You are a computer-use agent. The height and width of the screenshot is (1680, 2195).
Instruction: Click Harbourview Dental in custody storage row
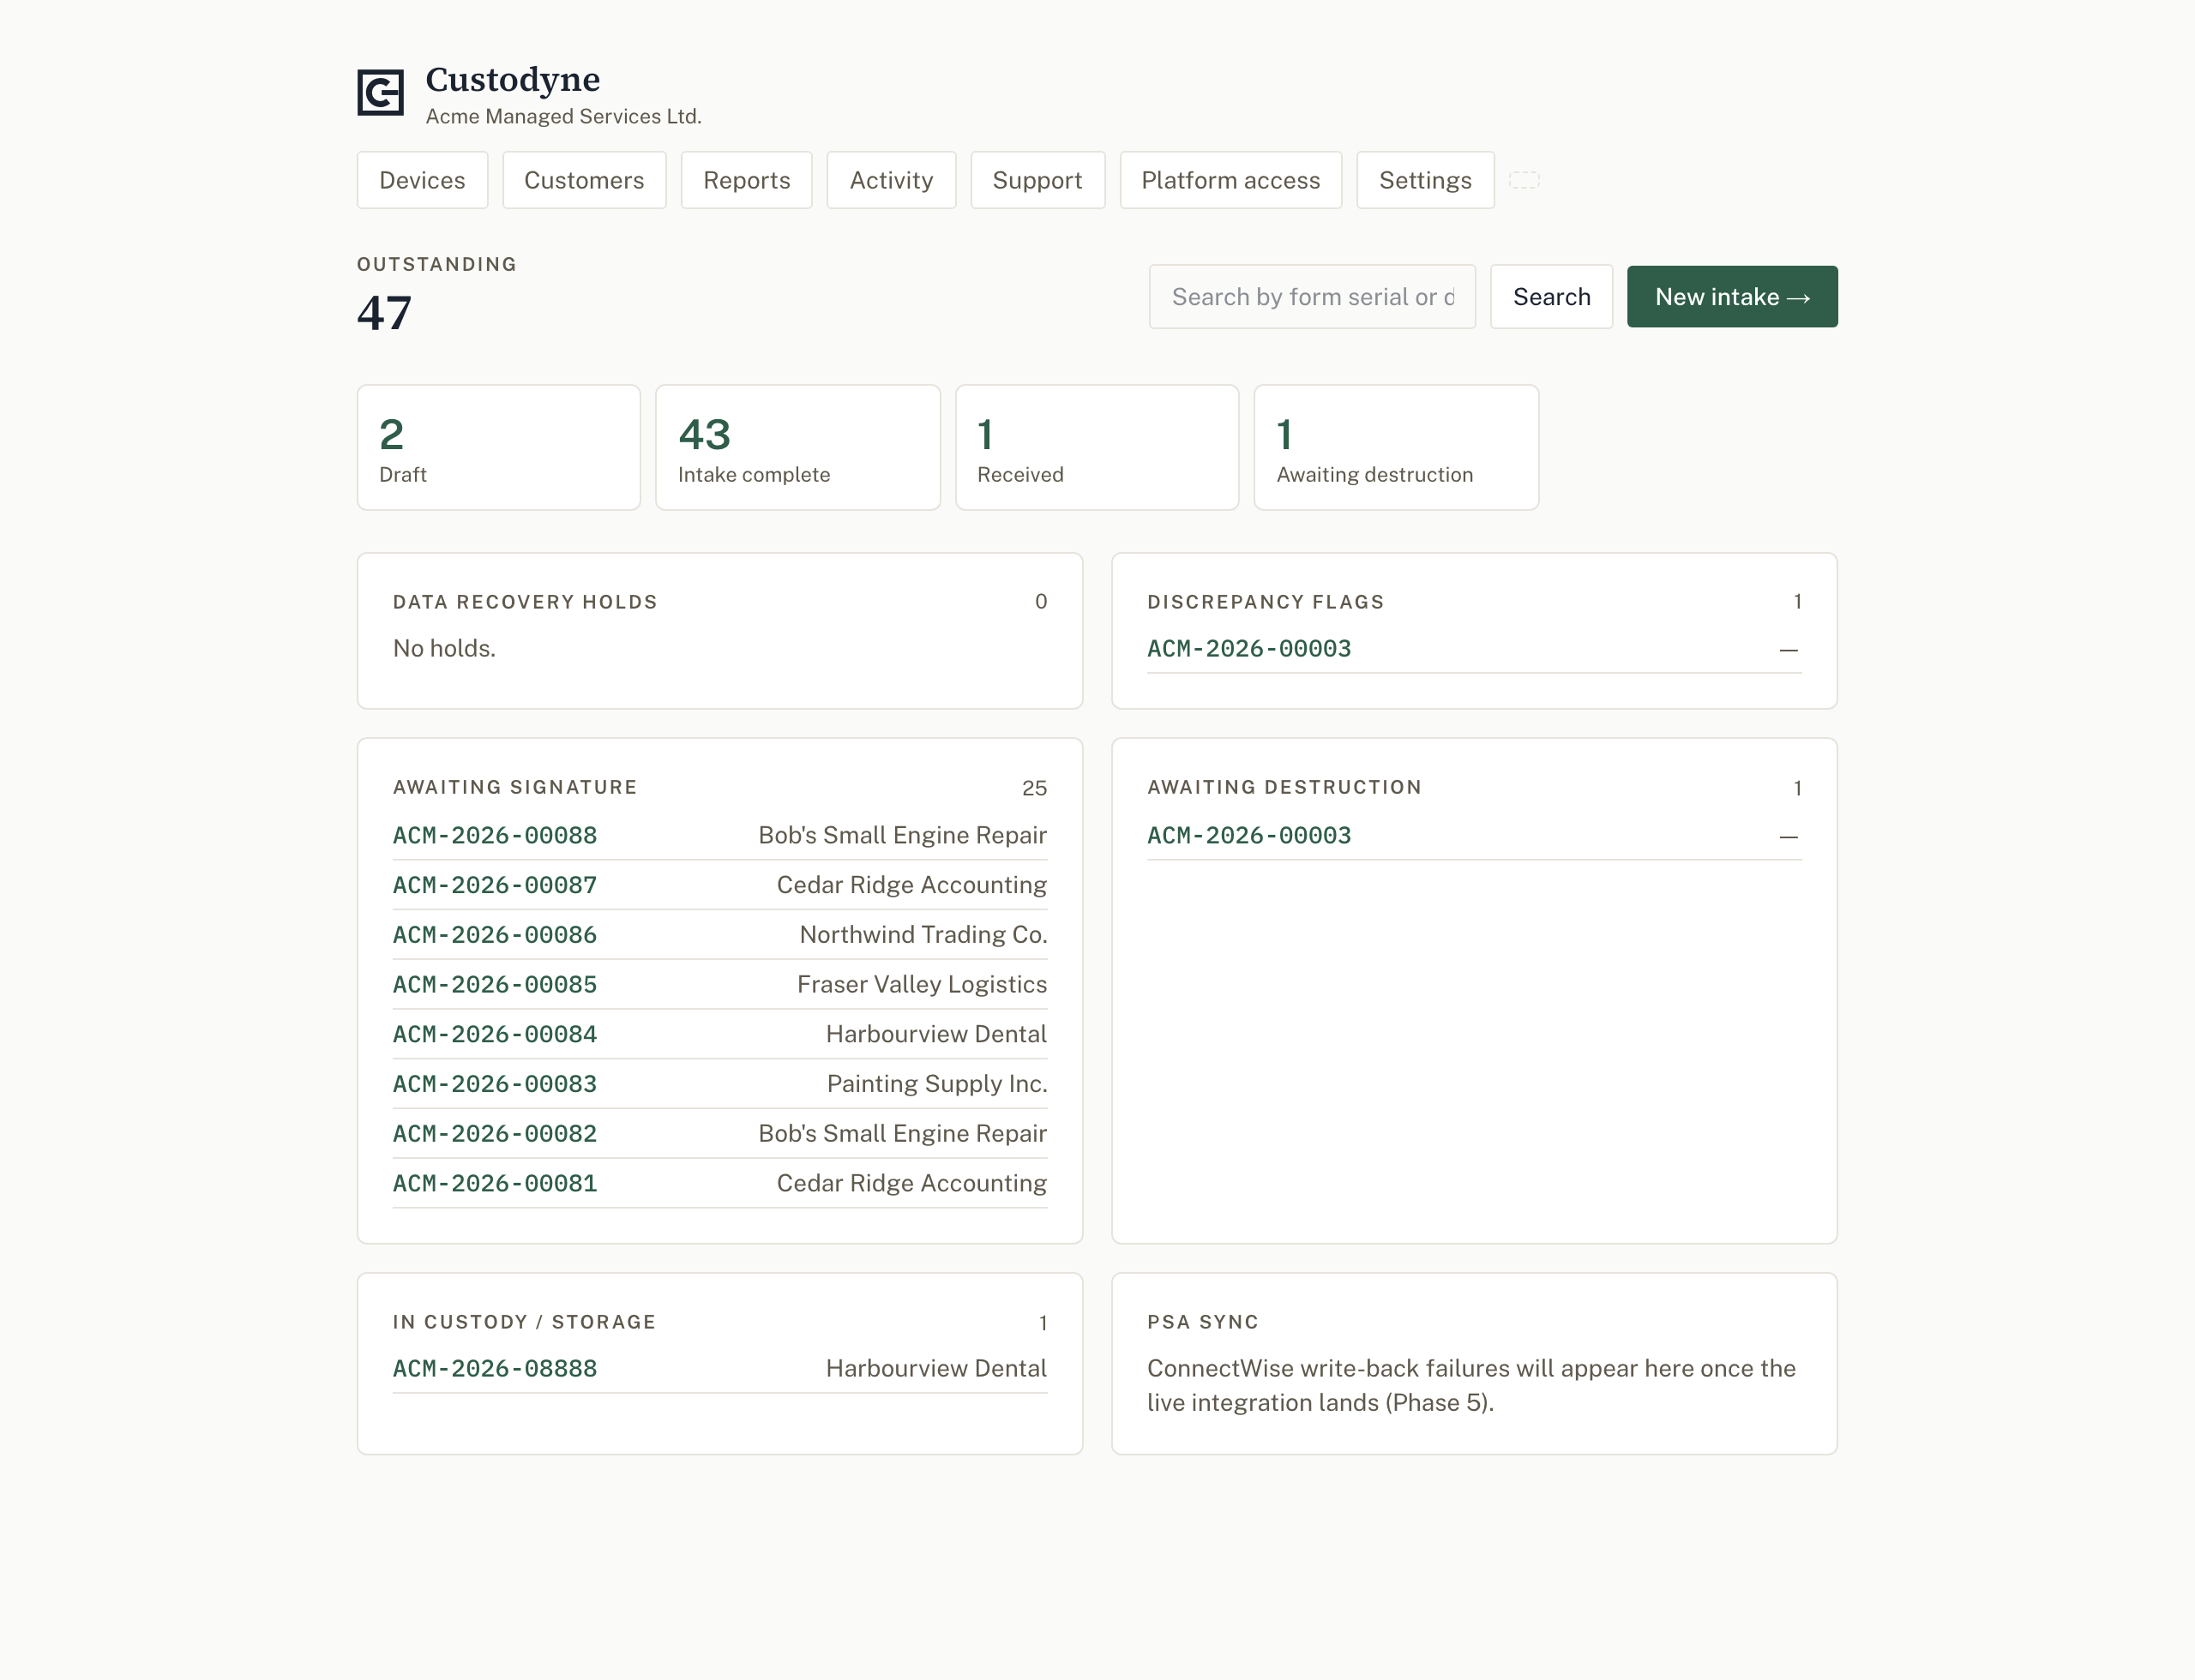pos(936,1368)
